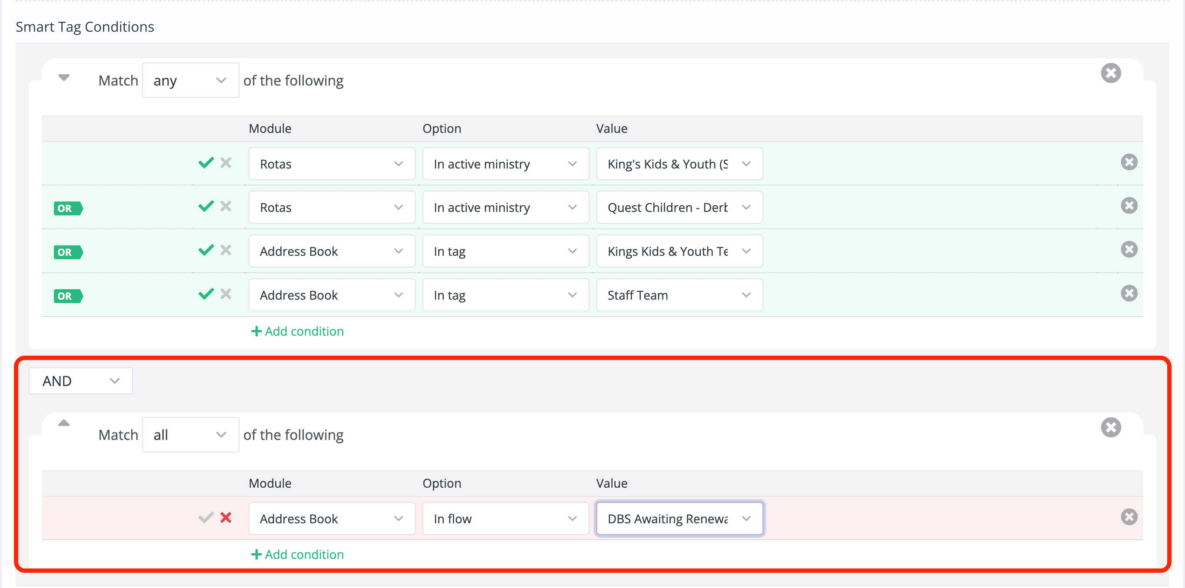Open DBS Awaiting Renewal value dropdown
This screenshot has width=1185, height=588.
point(679,519)
